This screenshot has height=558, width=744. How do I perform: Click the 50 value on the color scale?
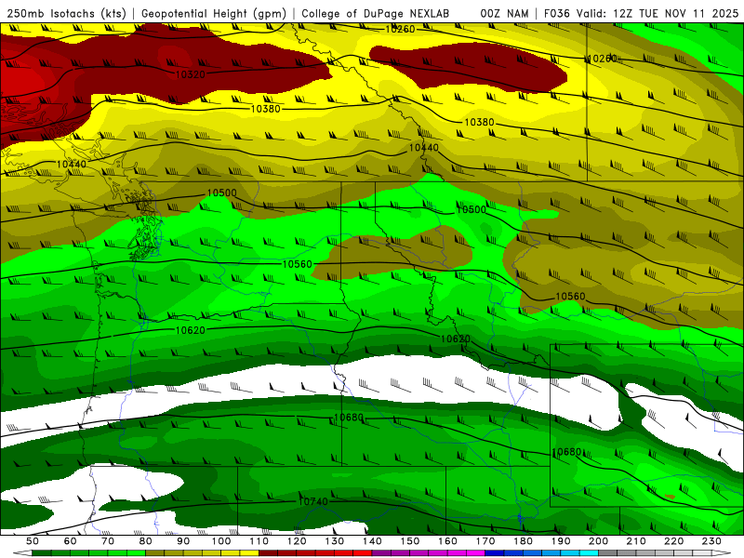(33, 541)
